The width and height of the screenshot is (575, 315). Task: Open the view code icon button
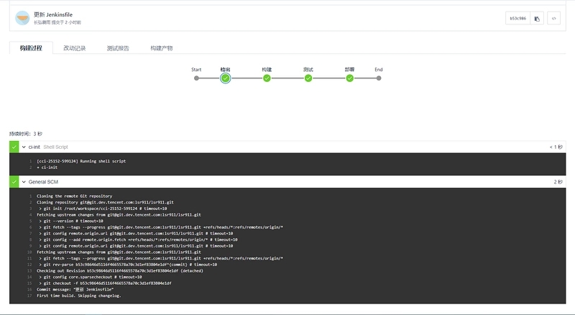(553, 19)
